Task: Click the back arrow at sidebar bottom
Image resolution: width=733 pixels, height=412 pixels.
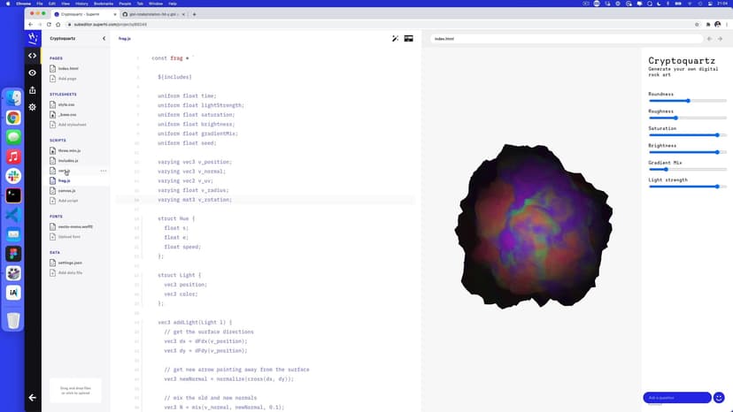Action: click(x=33, y=398)
